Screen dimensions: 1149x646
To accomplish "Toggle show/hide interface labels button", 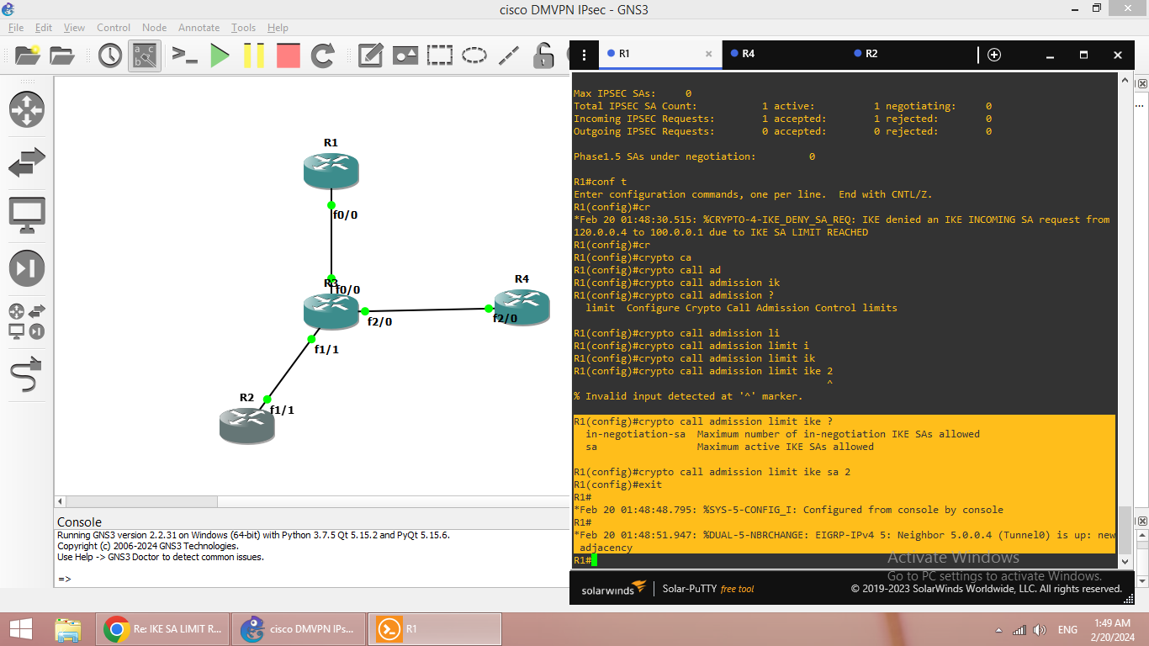I will pos(144,56).
